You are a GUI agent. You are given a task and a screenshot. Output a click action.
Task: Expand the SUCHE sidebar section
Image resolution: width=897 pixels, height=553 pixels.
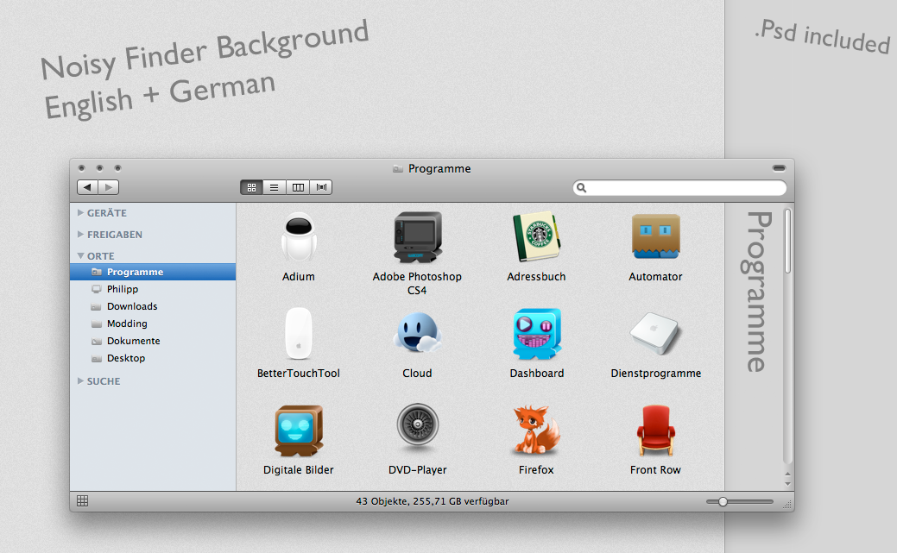point(80,380)
